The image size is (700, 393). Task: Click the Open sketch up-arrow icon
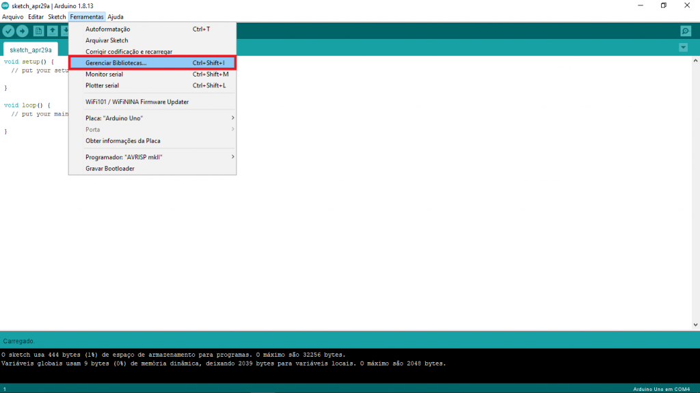tap(52, 31)
